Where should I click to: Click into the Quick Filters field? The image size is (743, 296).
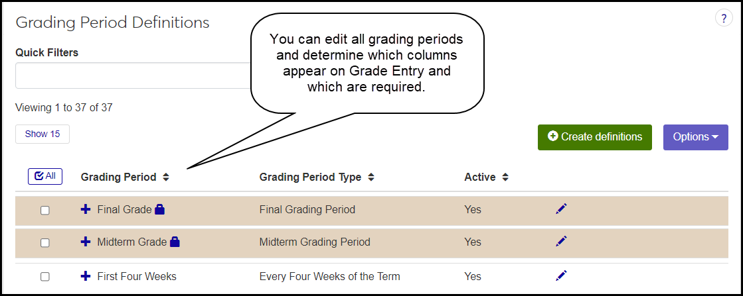click(133, 75)
